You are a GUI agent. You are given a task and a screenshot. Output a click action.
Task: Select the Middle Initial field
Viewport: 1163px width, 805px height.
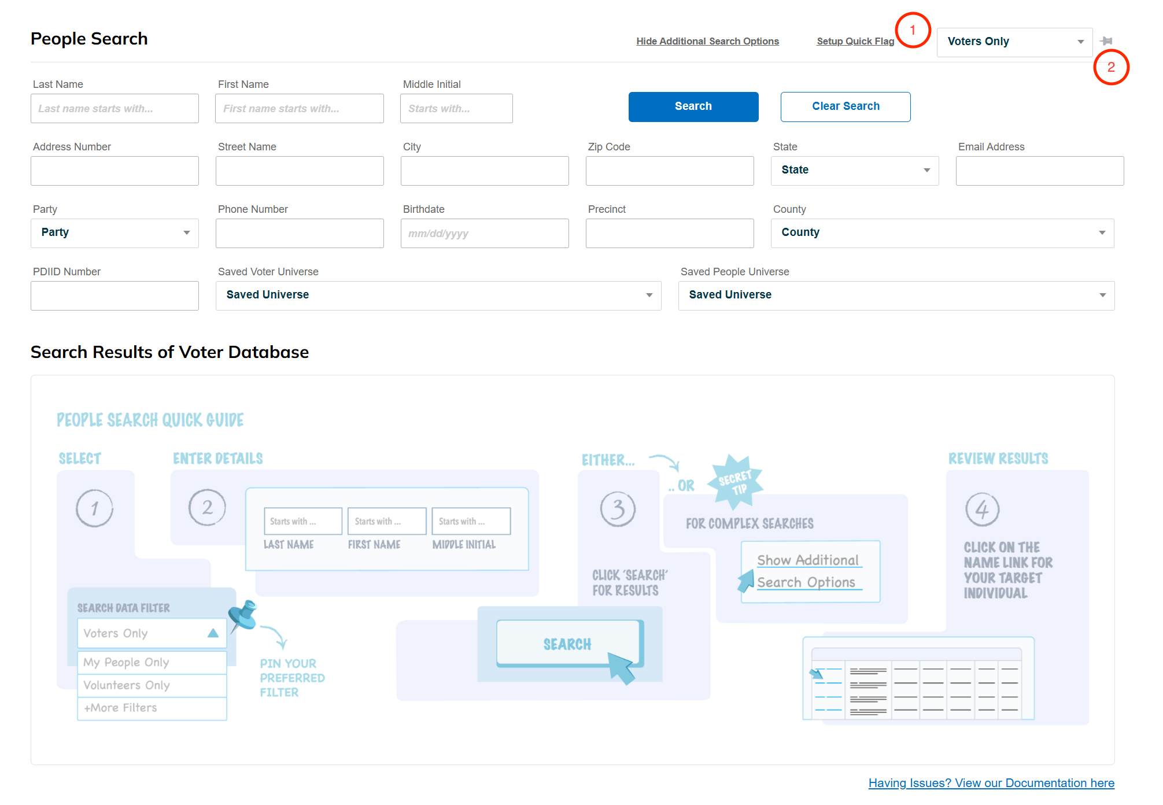click(456, 108)
